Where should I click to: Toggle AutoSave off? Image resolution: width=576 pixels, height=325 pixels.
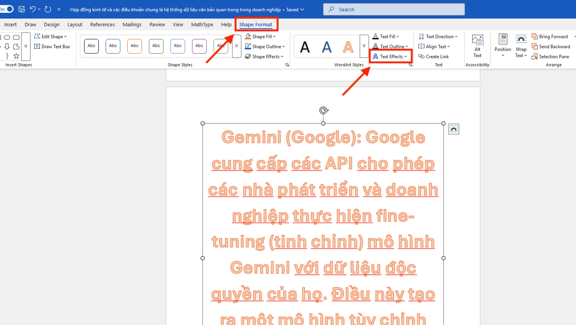(x=7, y=8)
